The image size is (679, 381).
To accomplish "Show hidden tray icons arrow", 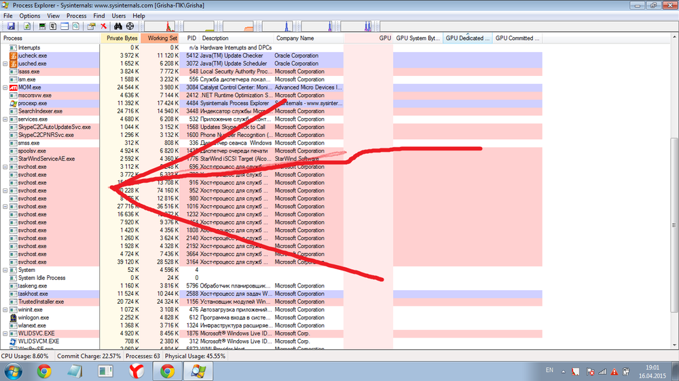I will click(564, 372).
